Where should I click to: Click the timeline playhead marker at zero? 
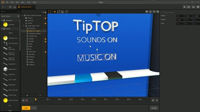tap(36, 100)
